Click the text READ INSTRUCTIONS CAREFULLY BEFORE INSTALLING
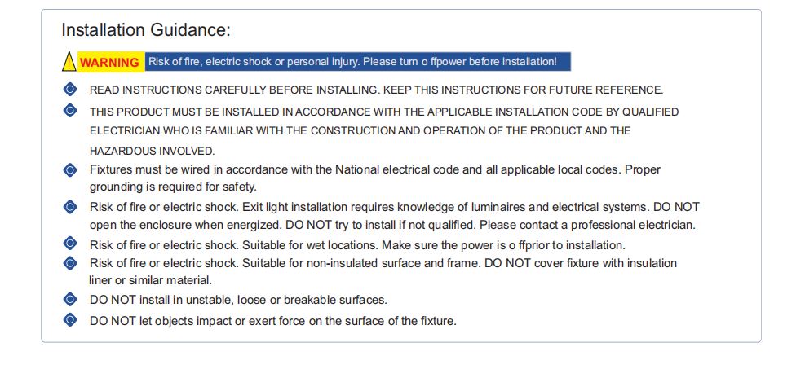Screen dimensions: 805x369 coord(233,90)
